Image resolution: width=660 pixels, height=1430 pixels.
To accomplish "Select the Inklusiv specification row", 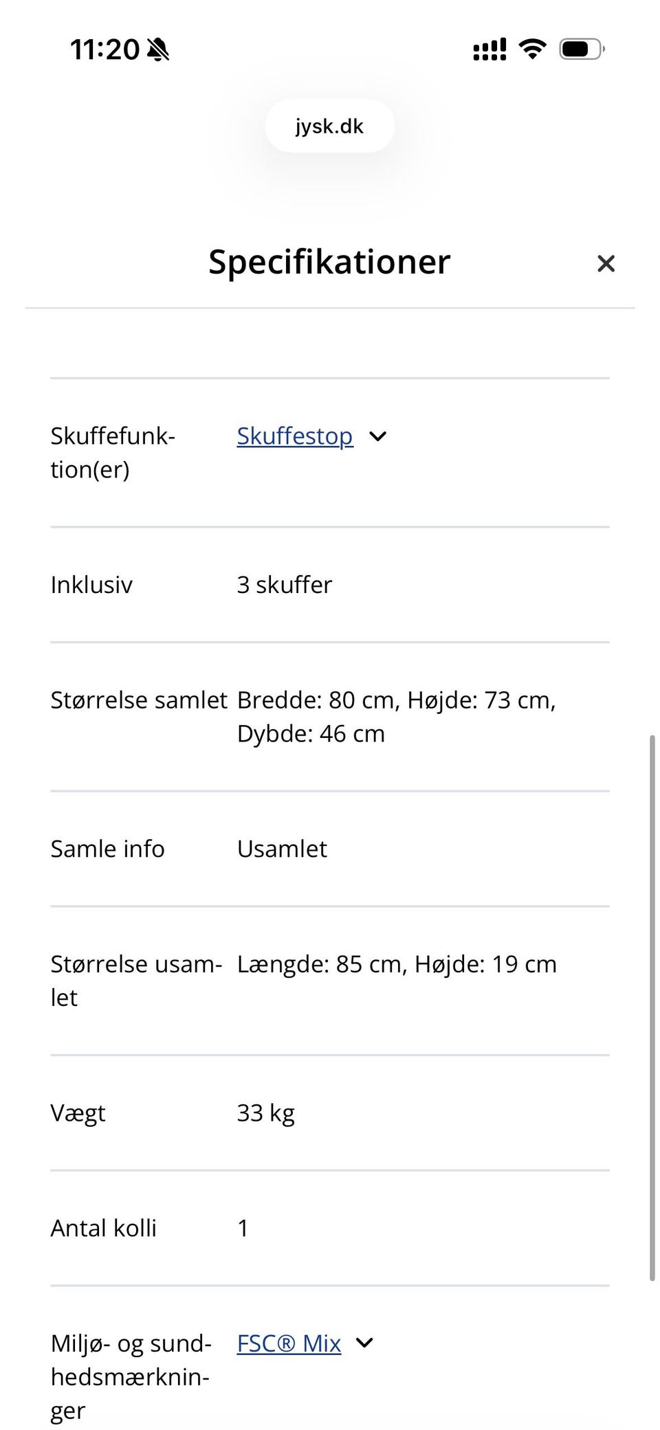I will [206, 585].
